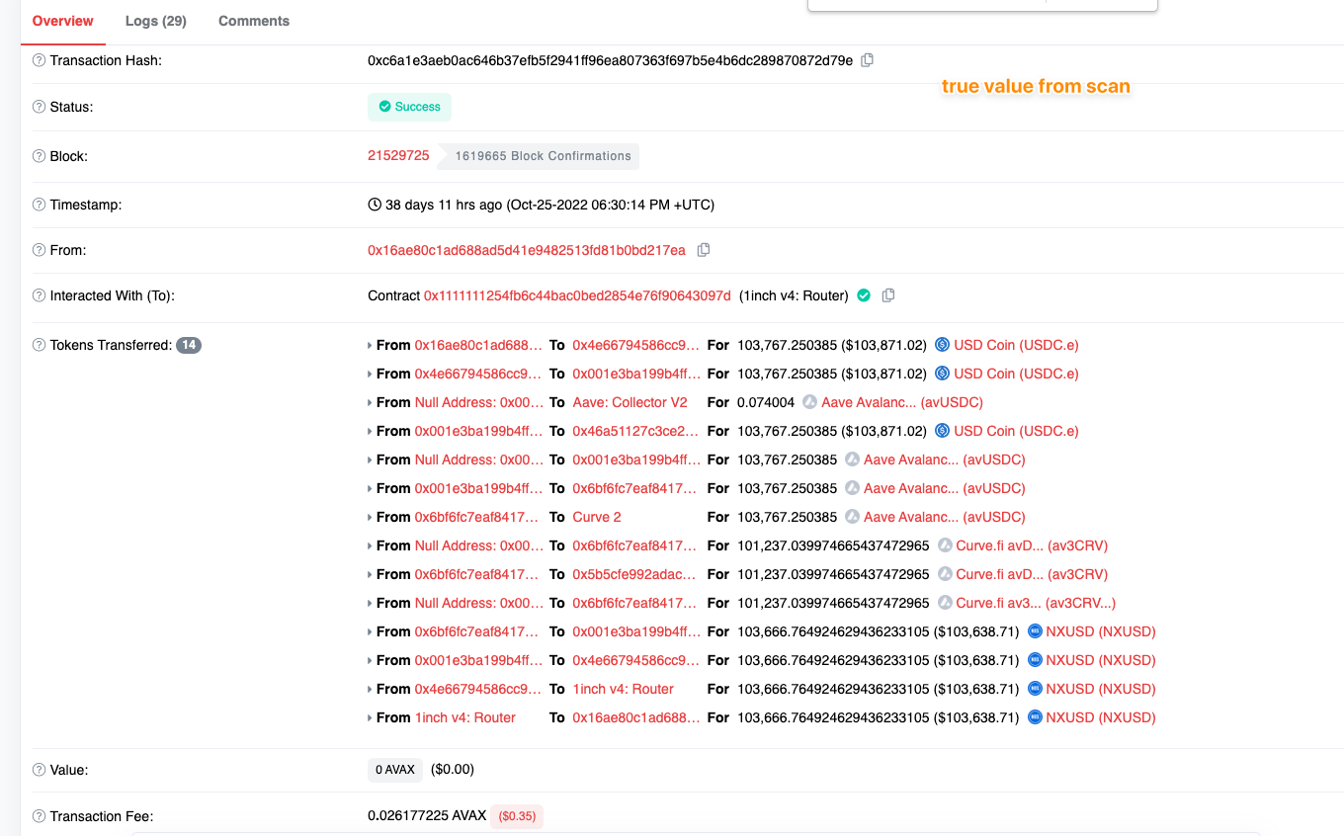Click av3CRV token icon in the transfer to 0x5b5cfe992adac...
This screenshot has height=836, width=1344.
(945, 574)
